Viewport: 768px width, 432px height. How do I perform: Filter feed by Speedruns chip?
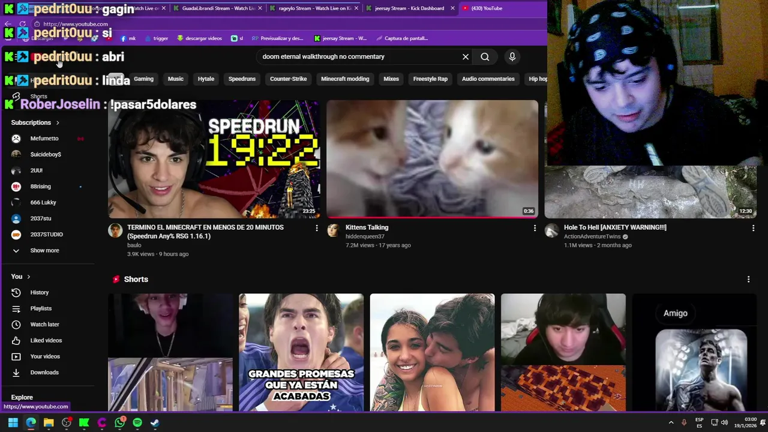(x=242, y=79)
